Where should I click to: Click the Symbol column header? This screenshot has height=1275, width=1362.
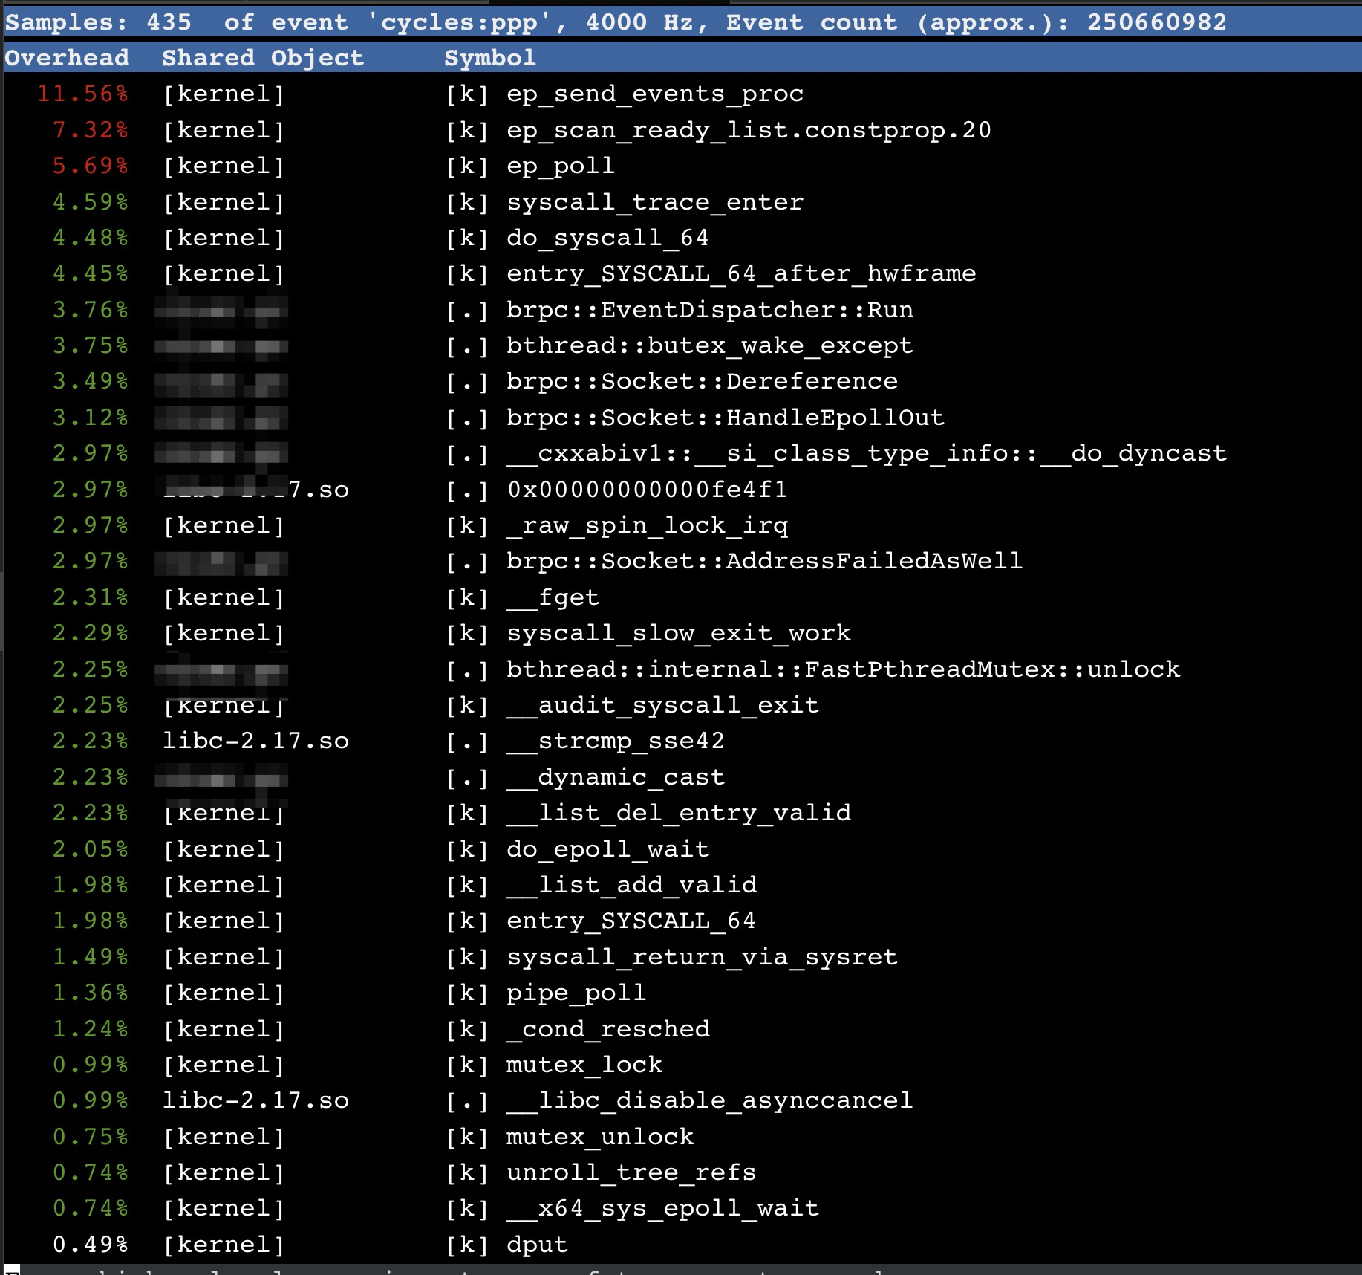pyautogui.click(x=489, y=58)
